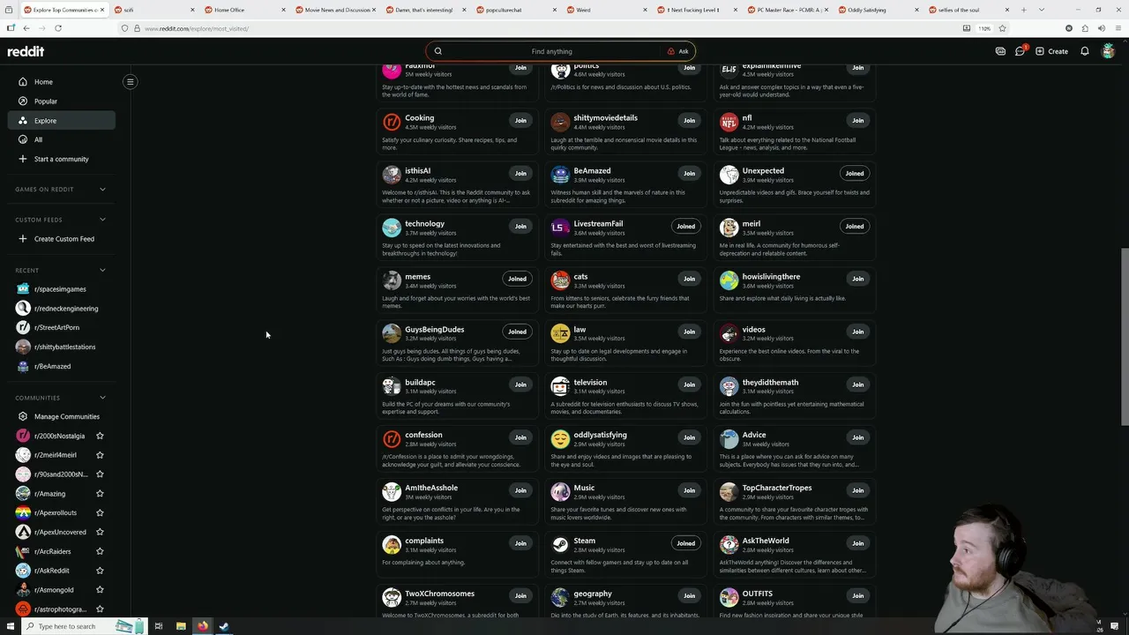
Task: Collapse Recent section
Action: click(x=102, y=270)
